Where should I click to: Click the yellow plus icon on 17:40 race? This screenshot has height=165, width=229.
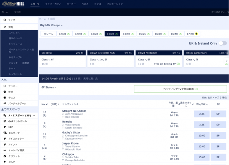197,34
